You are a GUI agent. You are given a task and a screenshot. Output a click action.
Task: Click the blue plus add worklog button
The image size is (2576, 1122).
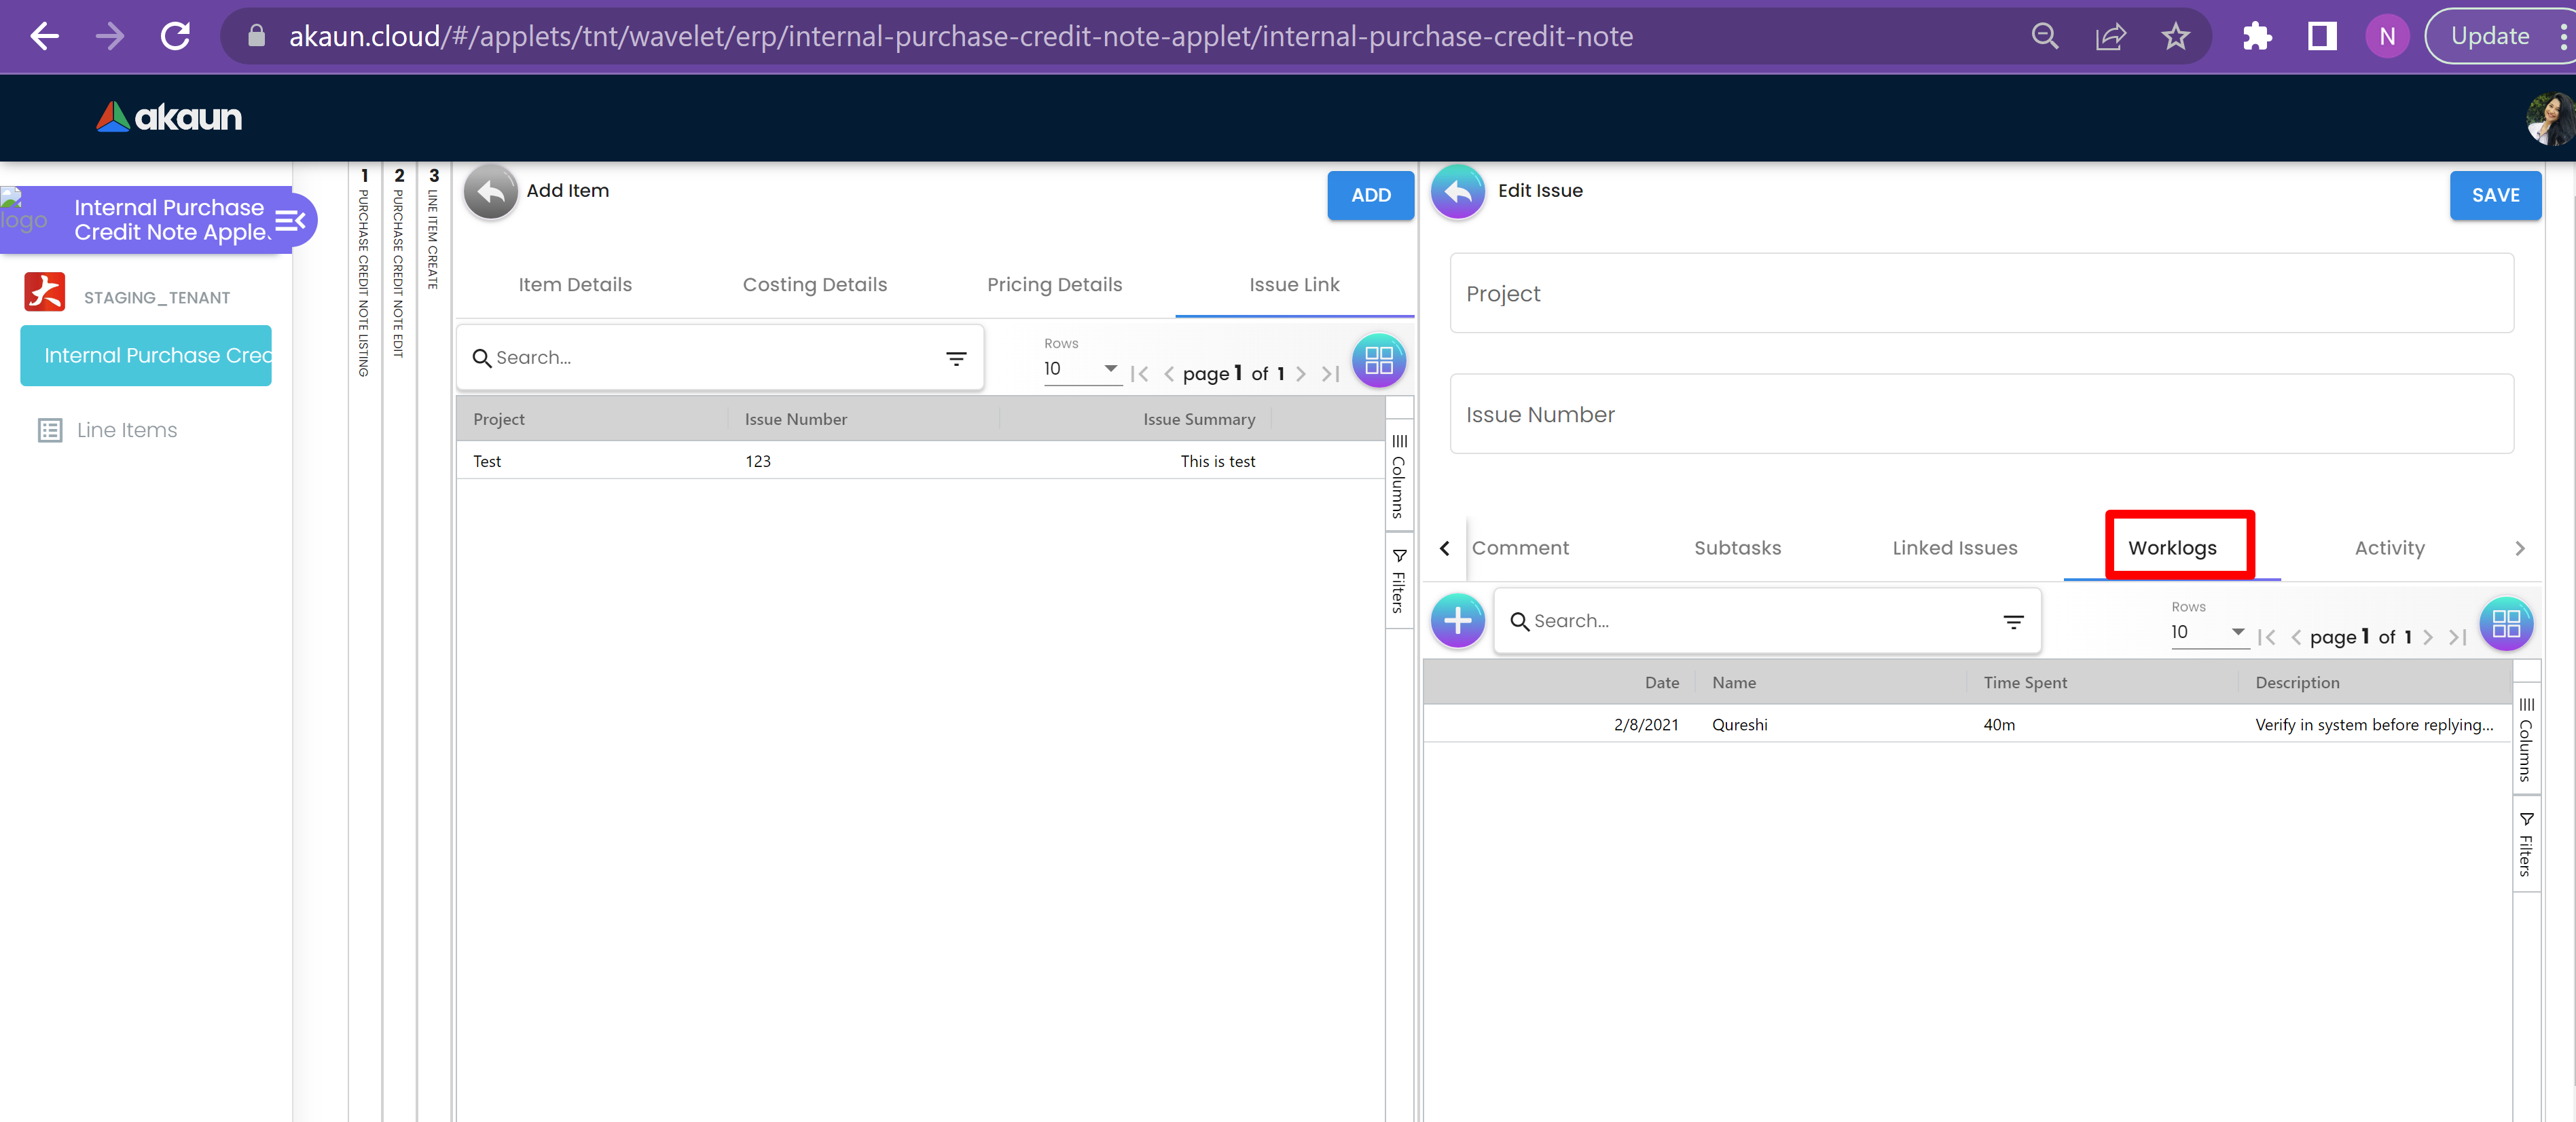pos(1457,620)
